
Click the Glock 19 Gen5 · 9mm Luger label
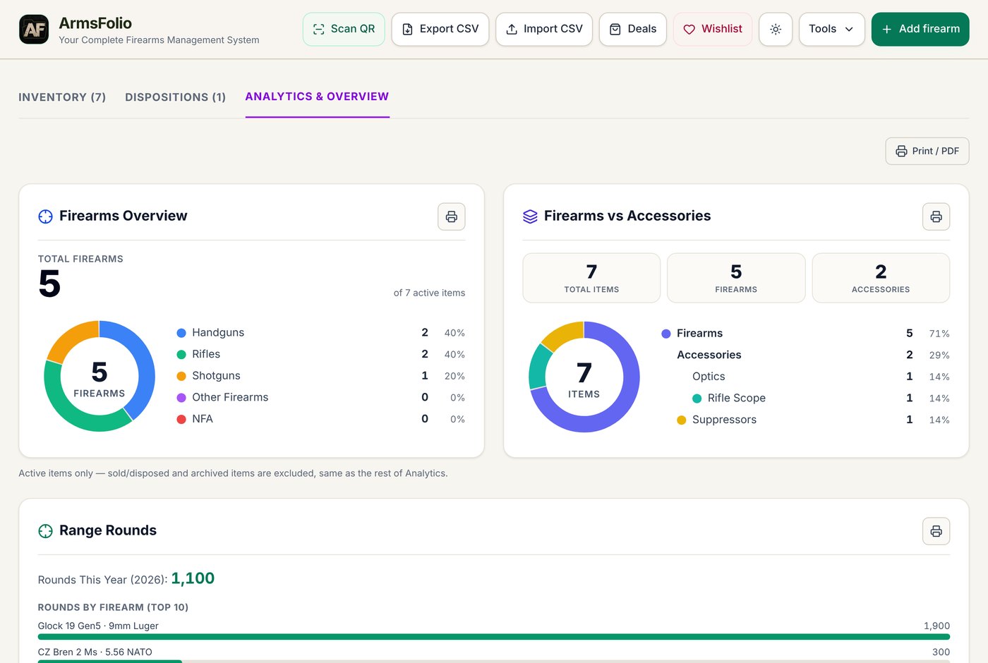(x=98, y=626)
